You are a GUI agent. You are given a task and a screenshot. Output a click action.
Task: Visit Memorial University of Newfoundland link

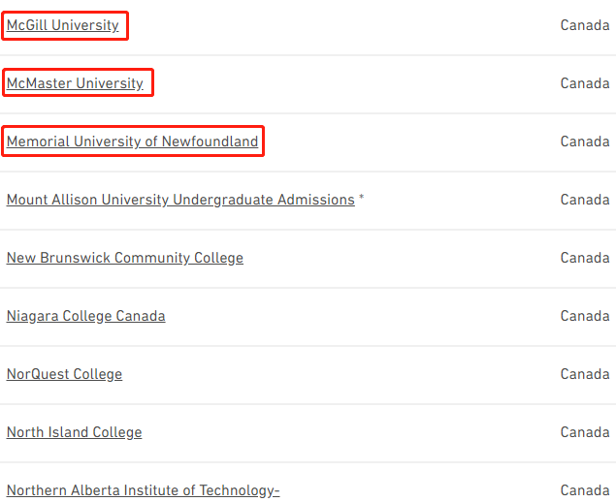coord(132,141)
